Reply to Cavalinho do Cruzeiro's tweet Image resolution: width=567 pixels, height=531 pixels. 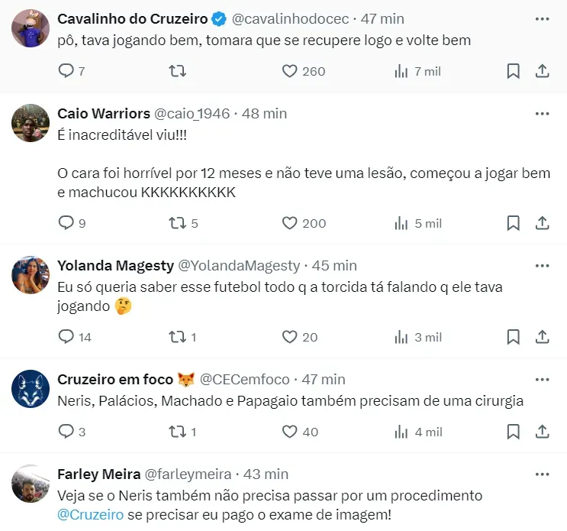[66, 71]
